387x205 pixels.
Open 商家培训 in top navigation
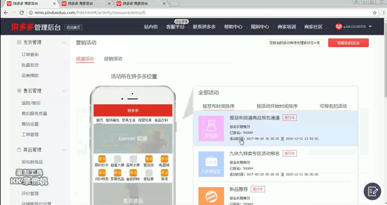(x=287, y=27)
